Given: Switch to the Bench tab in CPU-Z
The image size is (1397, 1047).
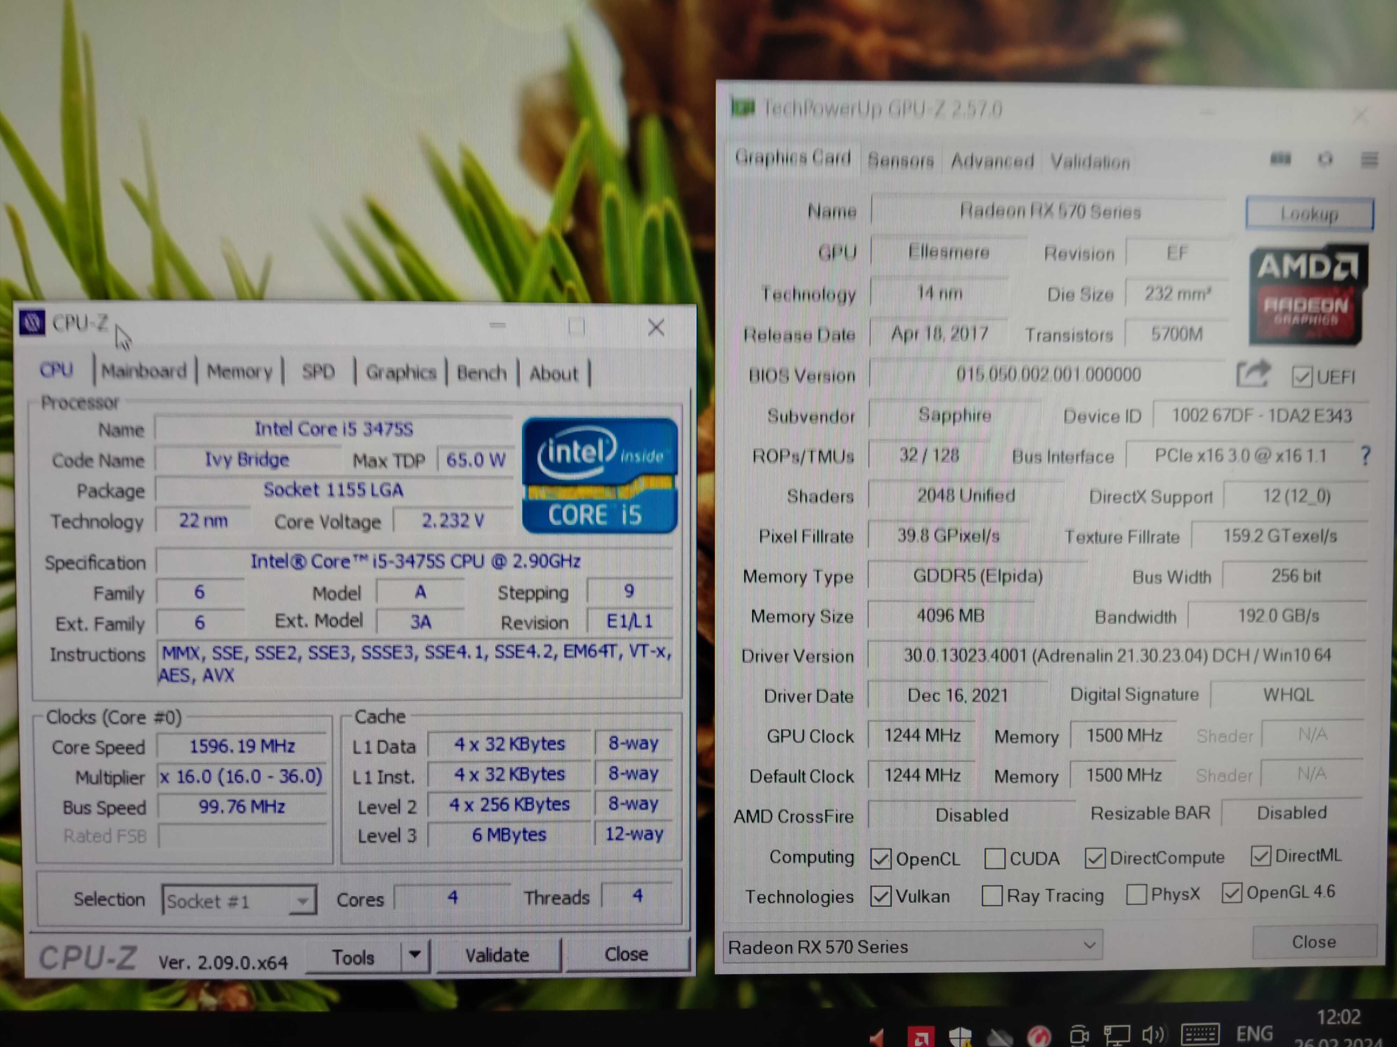Looking at the screenshot, I should tap(482, 373).
